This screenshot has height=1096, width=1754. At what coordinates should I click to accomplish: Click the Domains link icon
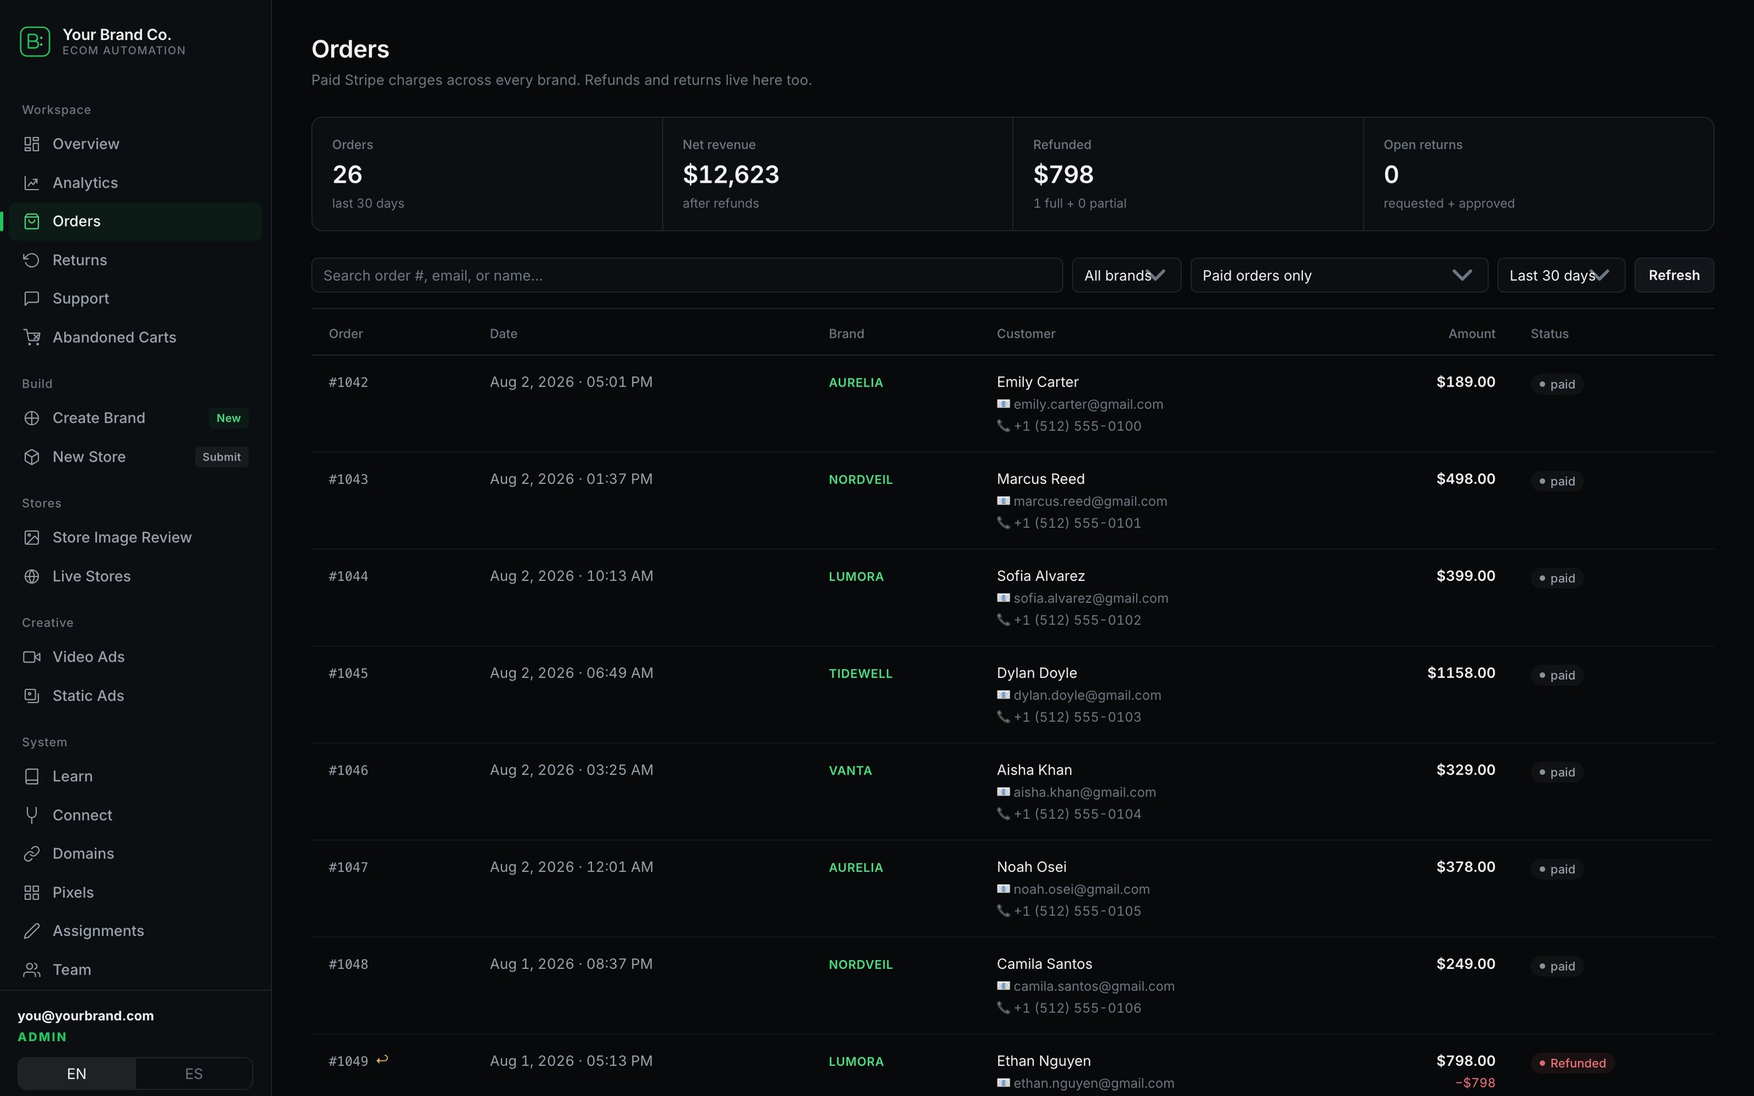tap(31, 853)
